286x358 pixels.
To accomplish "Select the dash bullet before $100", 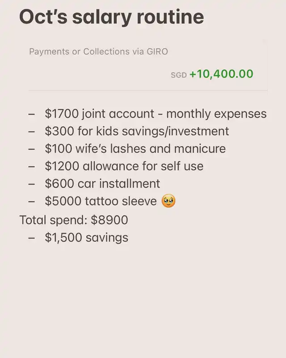I will click(31, 149).
